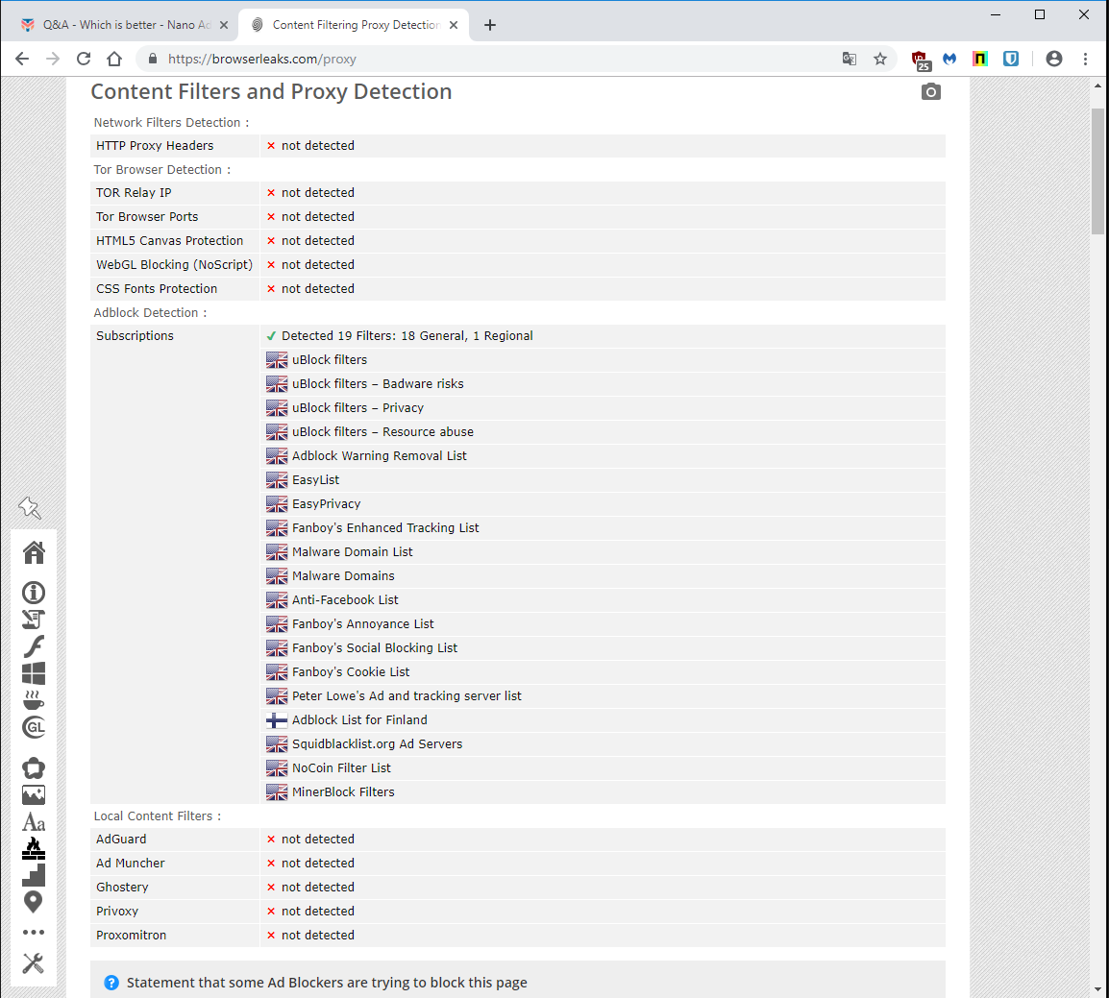Click the pushpin icon above the sidebar
Viewport: 1109px width, 998px height.
click(x=30, y=507)
